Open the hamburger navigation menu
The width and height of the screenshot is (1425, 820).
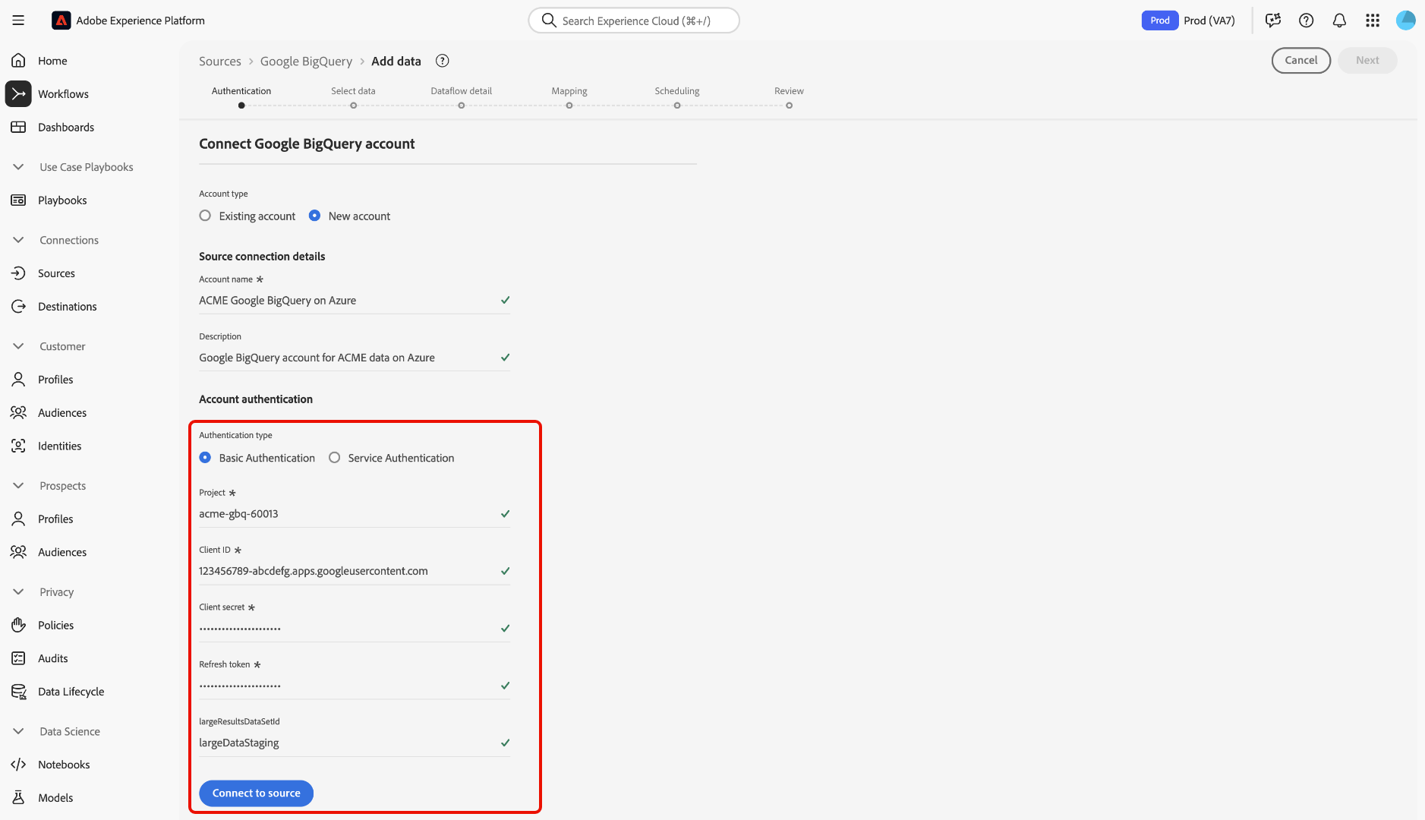click(x=18, y=20)
